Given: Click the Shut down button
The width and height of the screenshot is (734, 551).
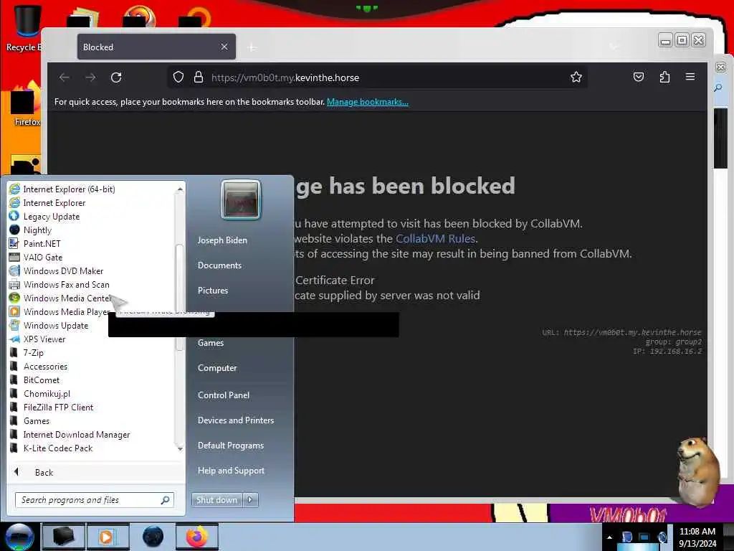Looking at the screenshot, I should click(216, 500).
